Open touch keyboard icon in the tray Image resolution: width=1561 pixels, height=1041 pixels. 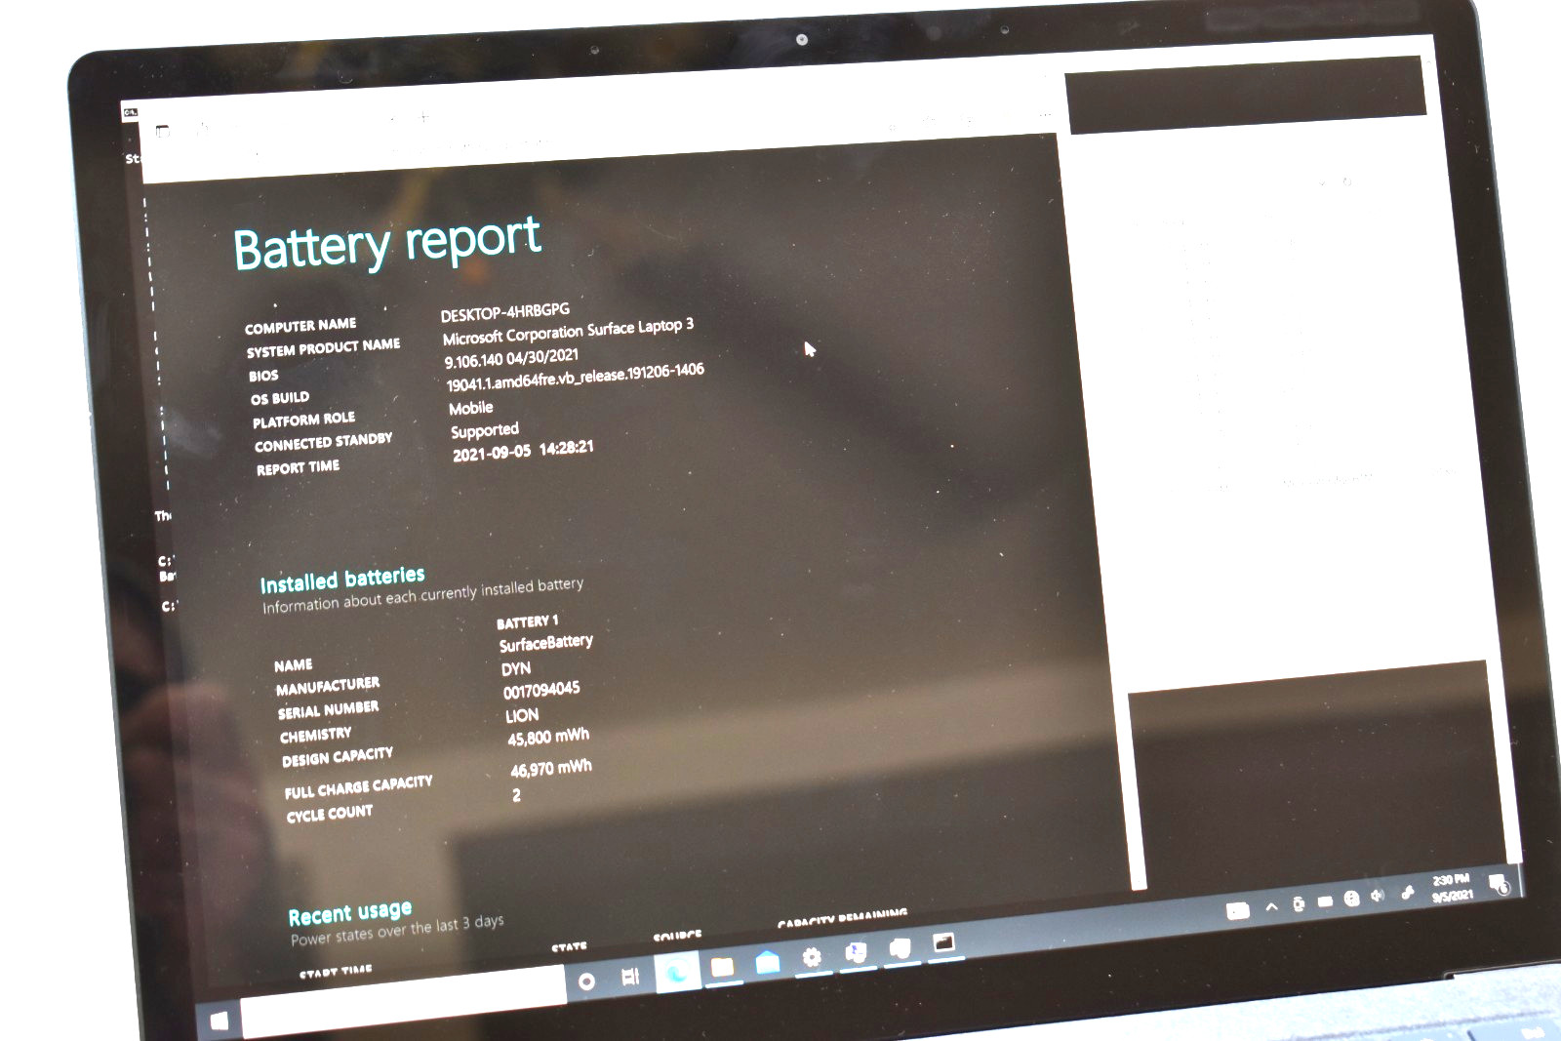point(1237,911)
